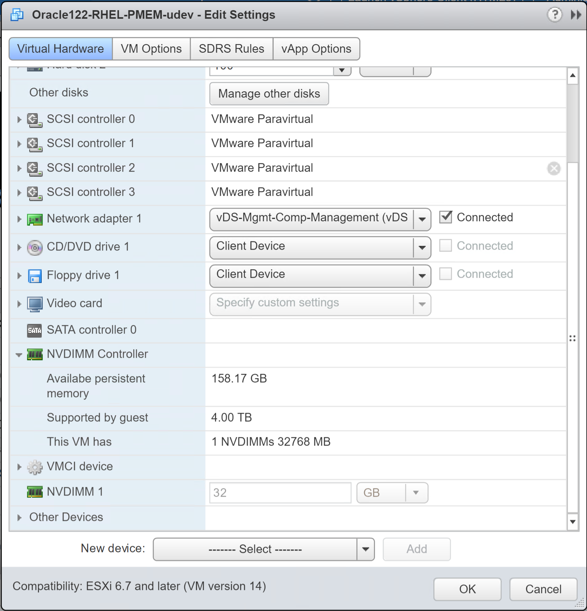Click the 158.17 GB available persistent memory value
The width and height of the screenshot is (587, 611).
click(239, 378)
